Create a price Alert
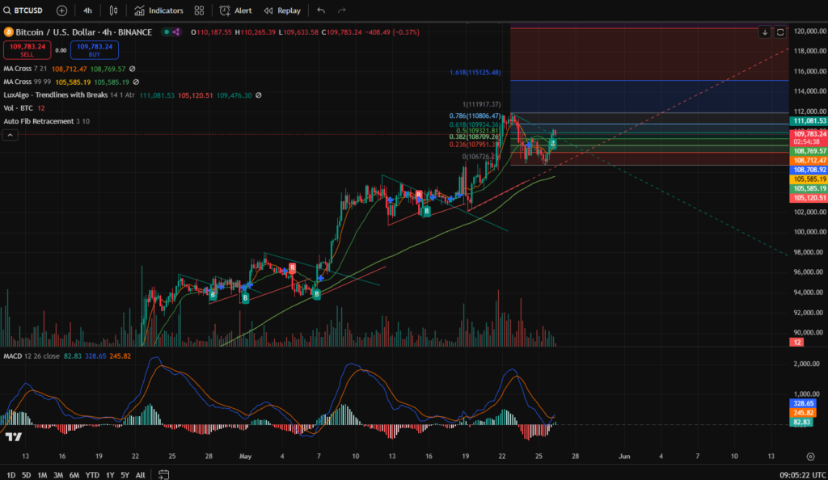This screenshot has width=828, height=480. coord(235,11)
